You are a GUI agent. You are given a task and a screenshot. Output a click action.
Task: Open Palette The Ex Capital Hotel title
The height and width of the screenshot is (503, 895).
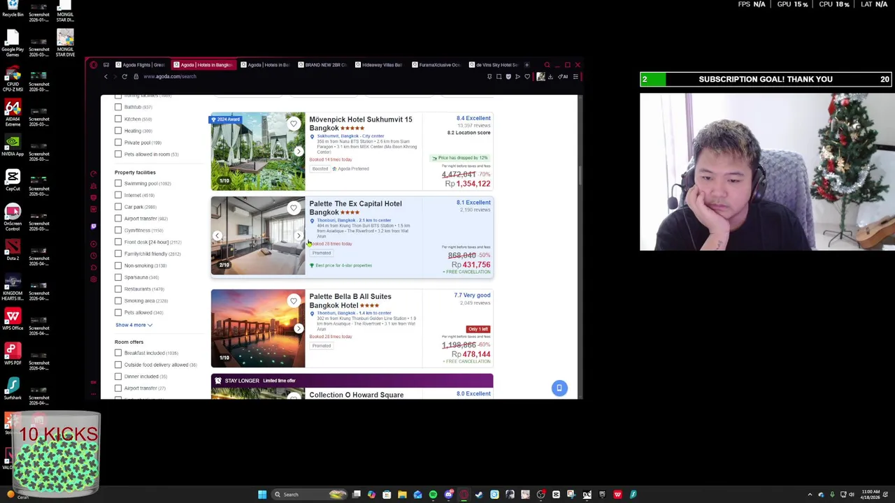[x=355, y=208]
